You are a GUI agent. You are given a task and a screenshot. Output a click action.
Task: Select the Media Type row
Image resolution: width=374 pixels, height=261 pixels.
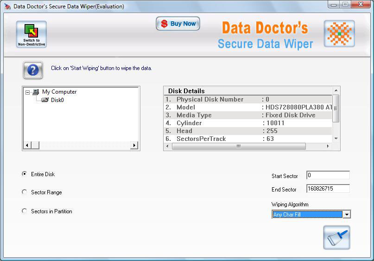tap(248, 115)
